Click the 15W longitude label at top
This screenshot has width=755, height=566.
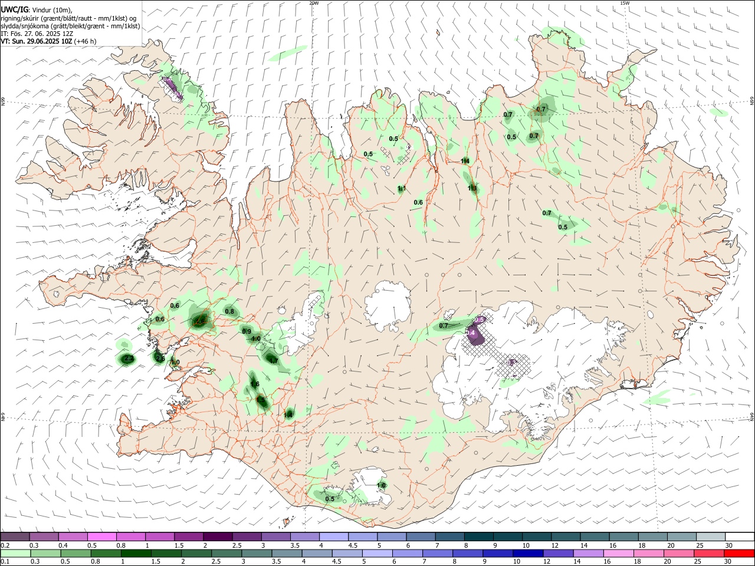point(625,3)
